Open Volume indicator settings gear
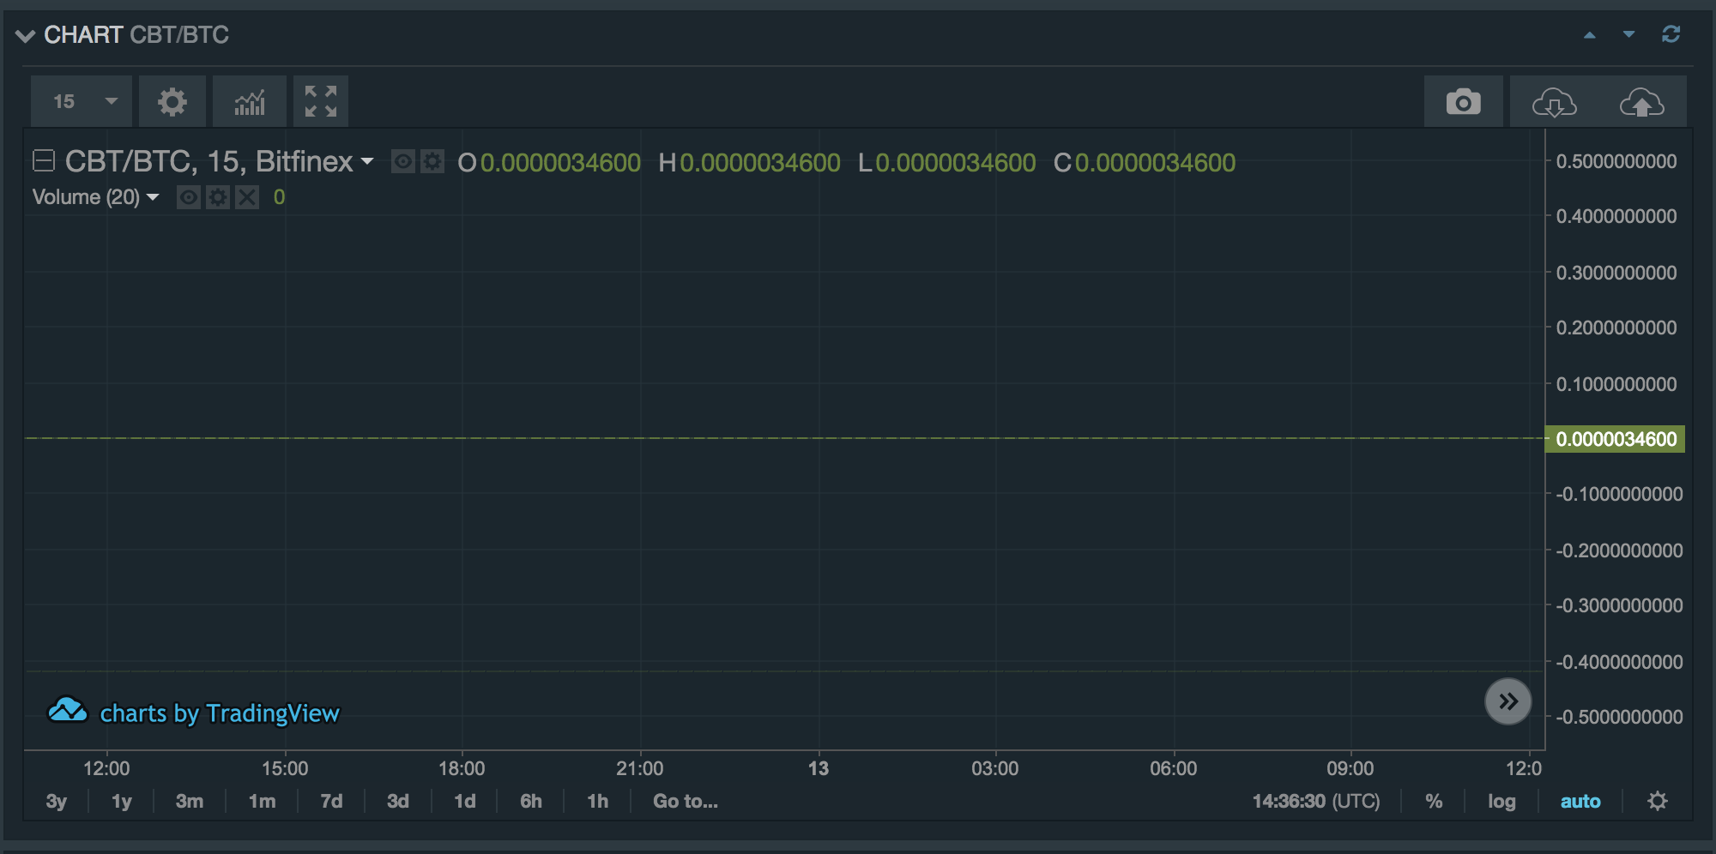This screenshot has width=1716, height=854. (x=218, y=197)
